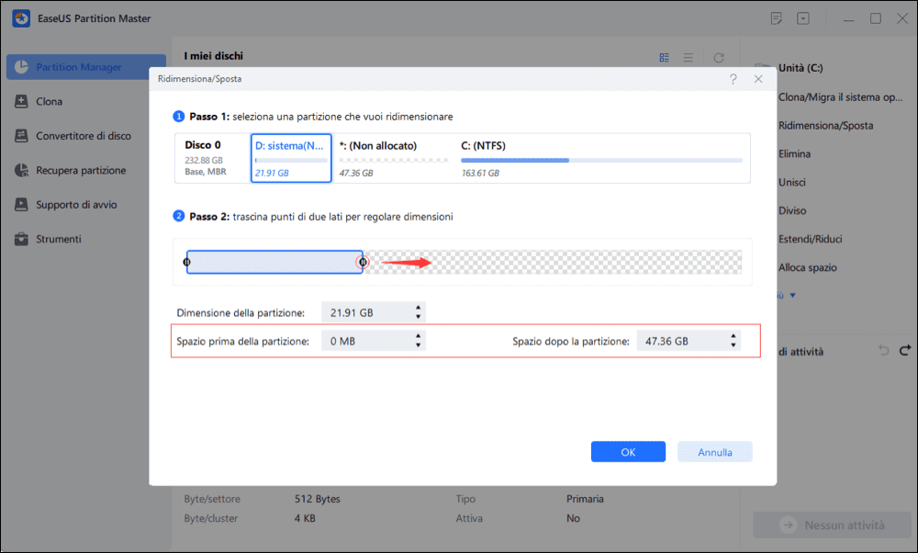The width and height of the screenshot is (918, 553).
Task: Switch to list disk view icon
Action: pyautogui.click(x=688, y=57)
